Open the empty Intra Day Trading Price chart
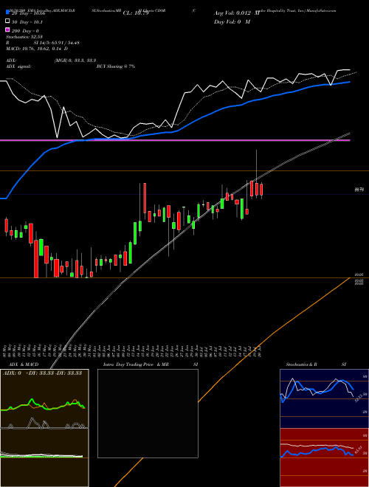 148,413
